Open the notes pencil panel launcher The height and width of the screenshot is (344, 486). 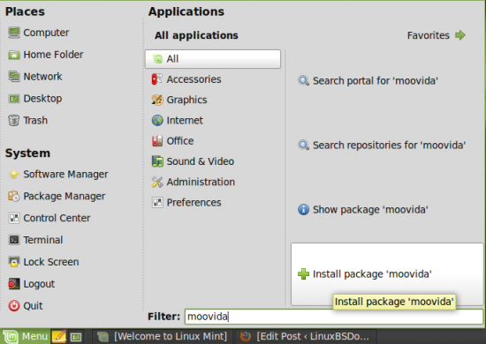click(59, 337)
